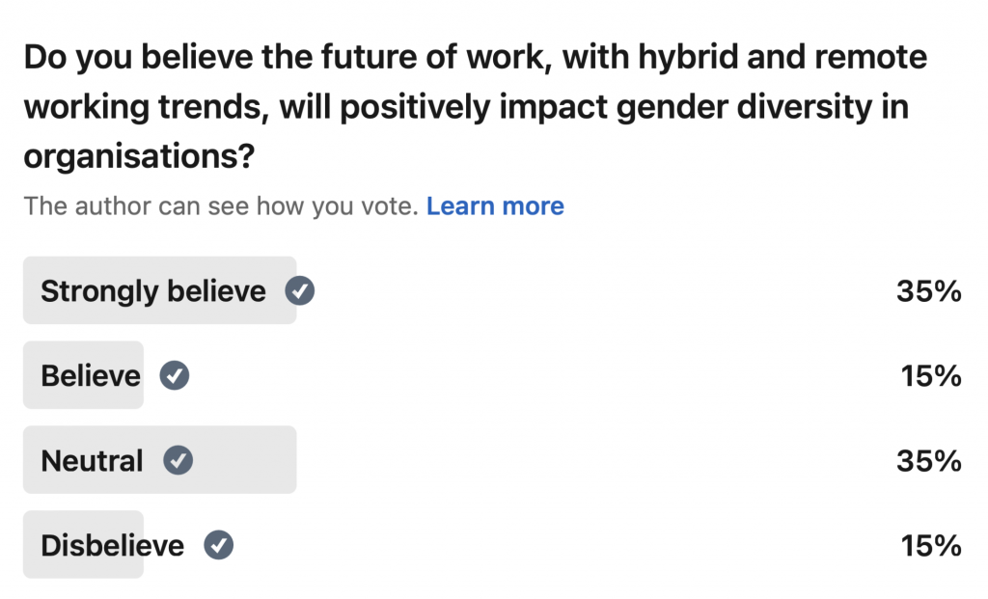Pick the Neutral poll option label
988x599 pixels.
point(92,460)
